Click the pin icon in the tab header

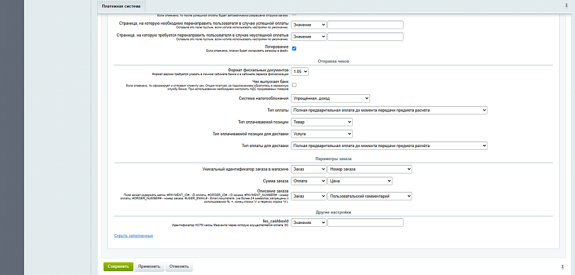point(565,5)
